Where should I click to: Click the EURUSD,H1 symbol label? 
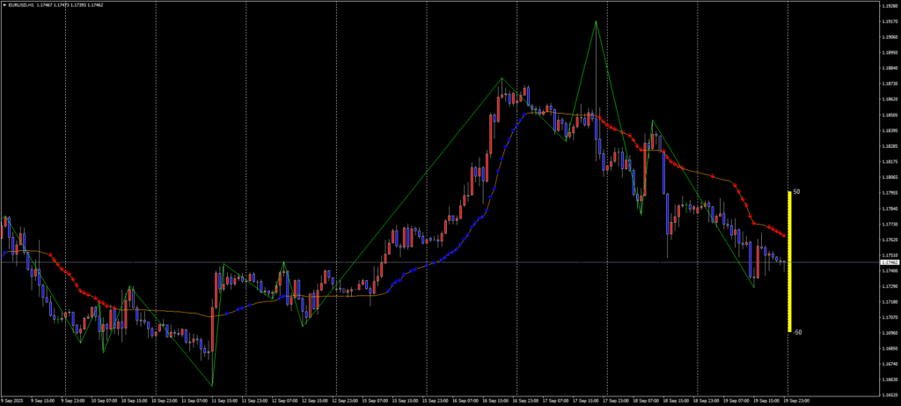(22, 5)
